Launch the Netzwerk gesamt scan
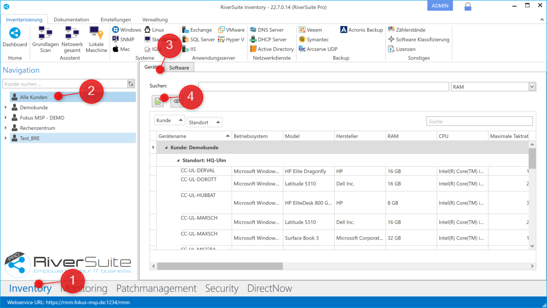547x308 pixels. [x=72, y=39]
